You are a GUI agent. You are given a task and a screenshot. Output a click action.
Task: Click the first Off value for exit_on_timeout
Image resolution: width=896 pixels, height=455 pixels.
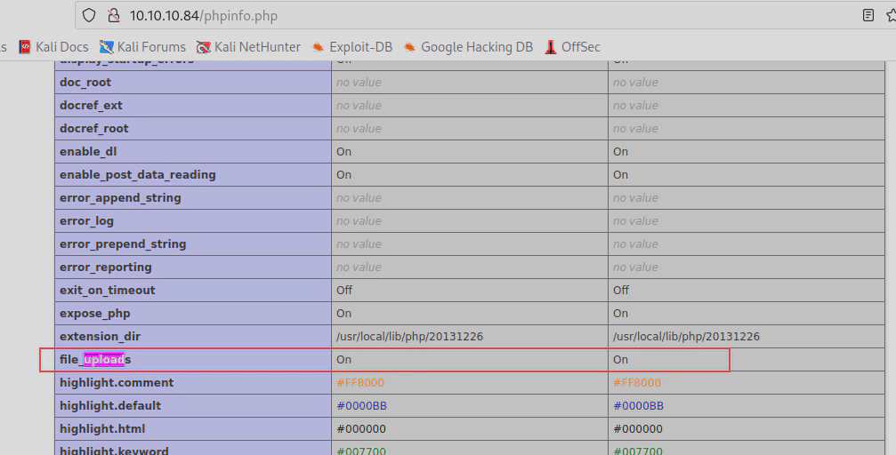tap(344, 291)
